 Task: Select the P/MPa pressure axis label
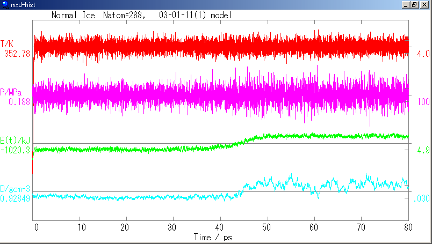[13, 92]
